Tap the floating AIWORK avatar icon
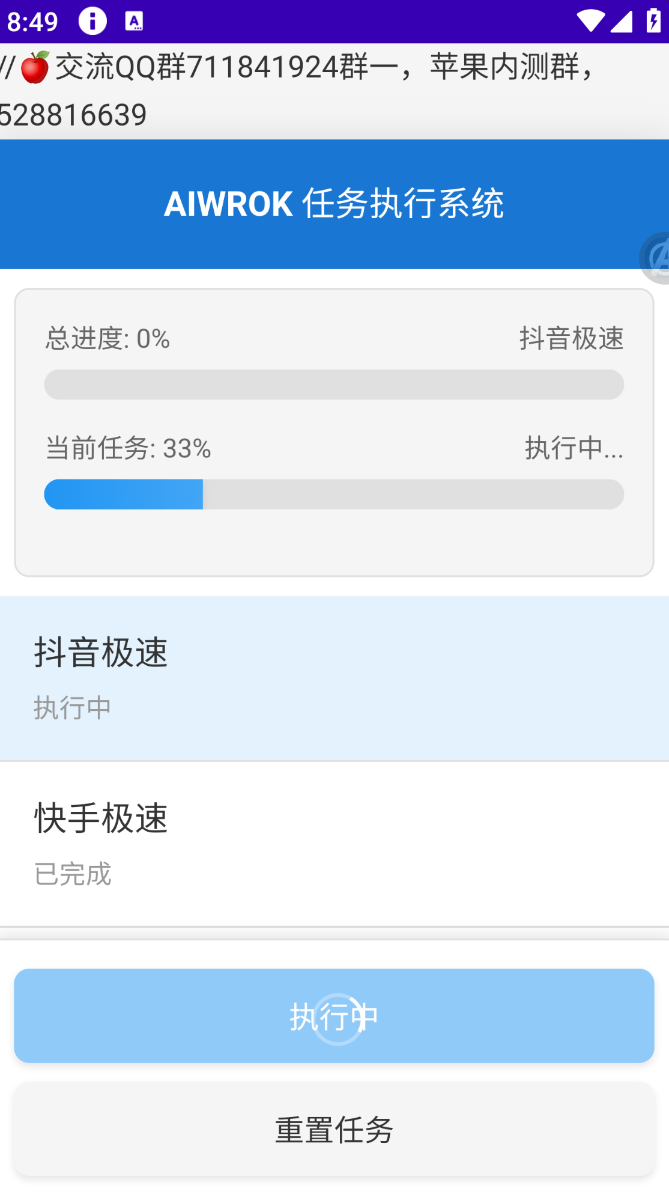Viewport: 669px width, 1200px height. [x=656, y=258]
